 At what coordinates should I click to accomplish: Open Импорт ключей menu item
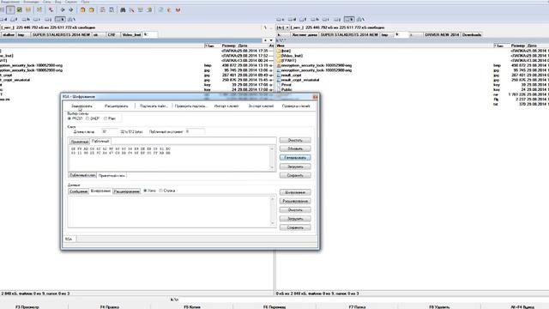(226, 106)
